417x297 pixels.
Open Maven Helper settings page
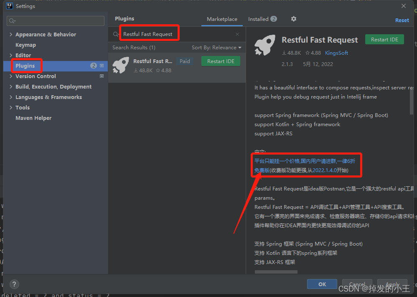[x=33, y=118]
